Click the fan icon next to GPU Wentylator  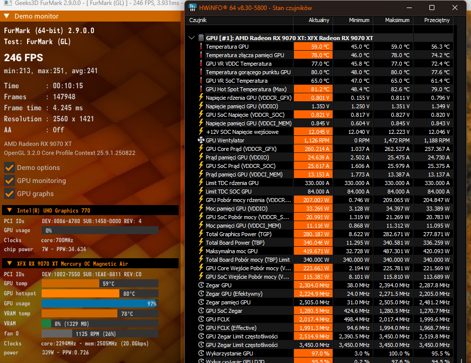[201, 140]
